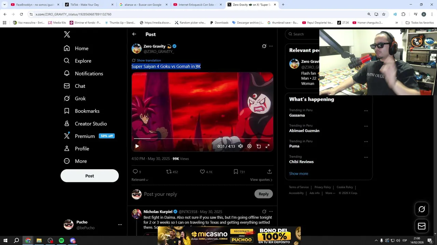Image resolution: width=437 pixels, height=245 pixels.
Task: Open Chat in the sidebar
Action: (74, 86)
